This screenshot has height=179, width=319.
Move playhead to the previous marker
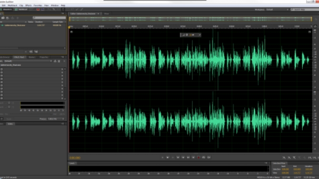178,158
